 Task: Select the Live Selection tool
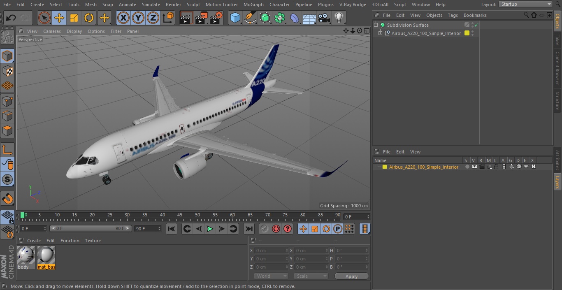[44, 18]
